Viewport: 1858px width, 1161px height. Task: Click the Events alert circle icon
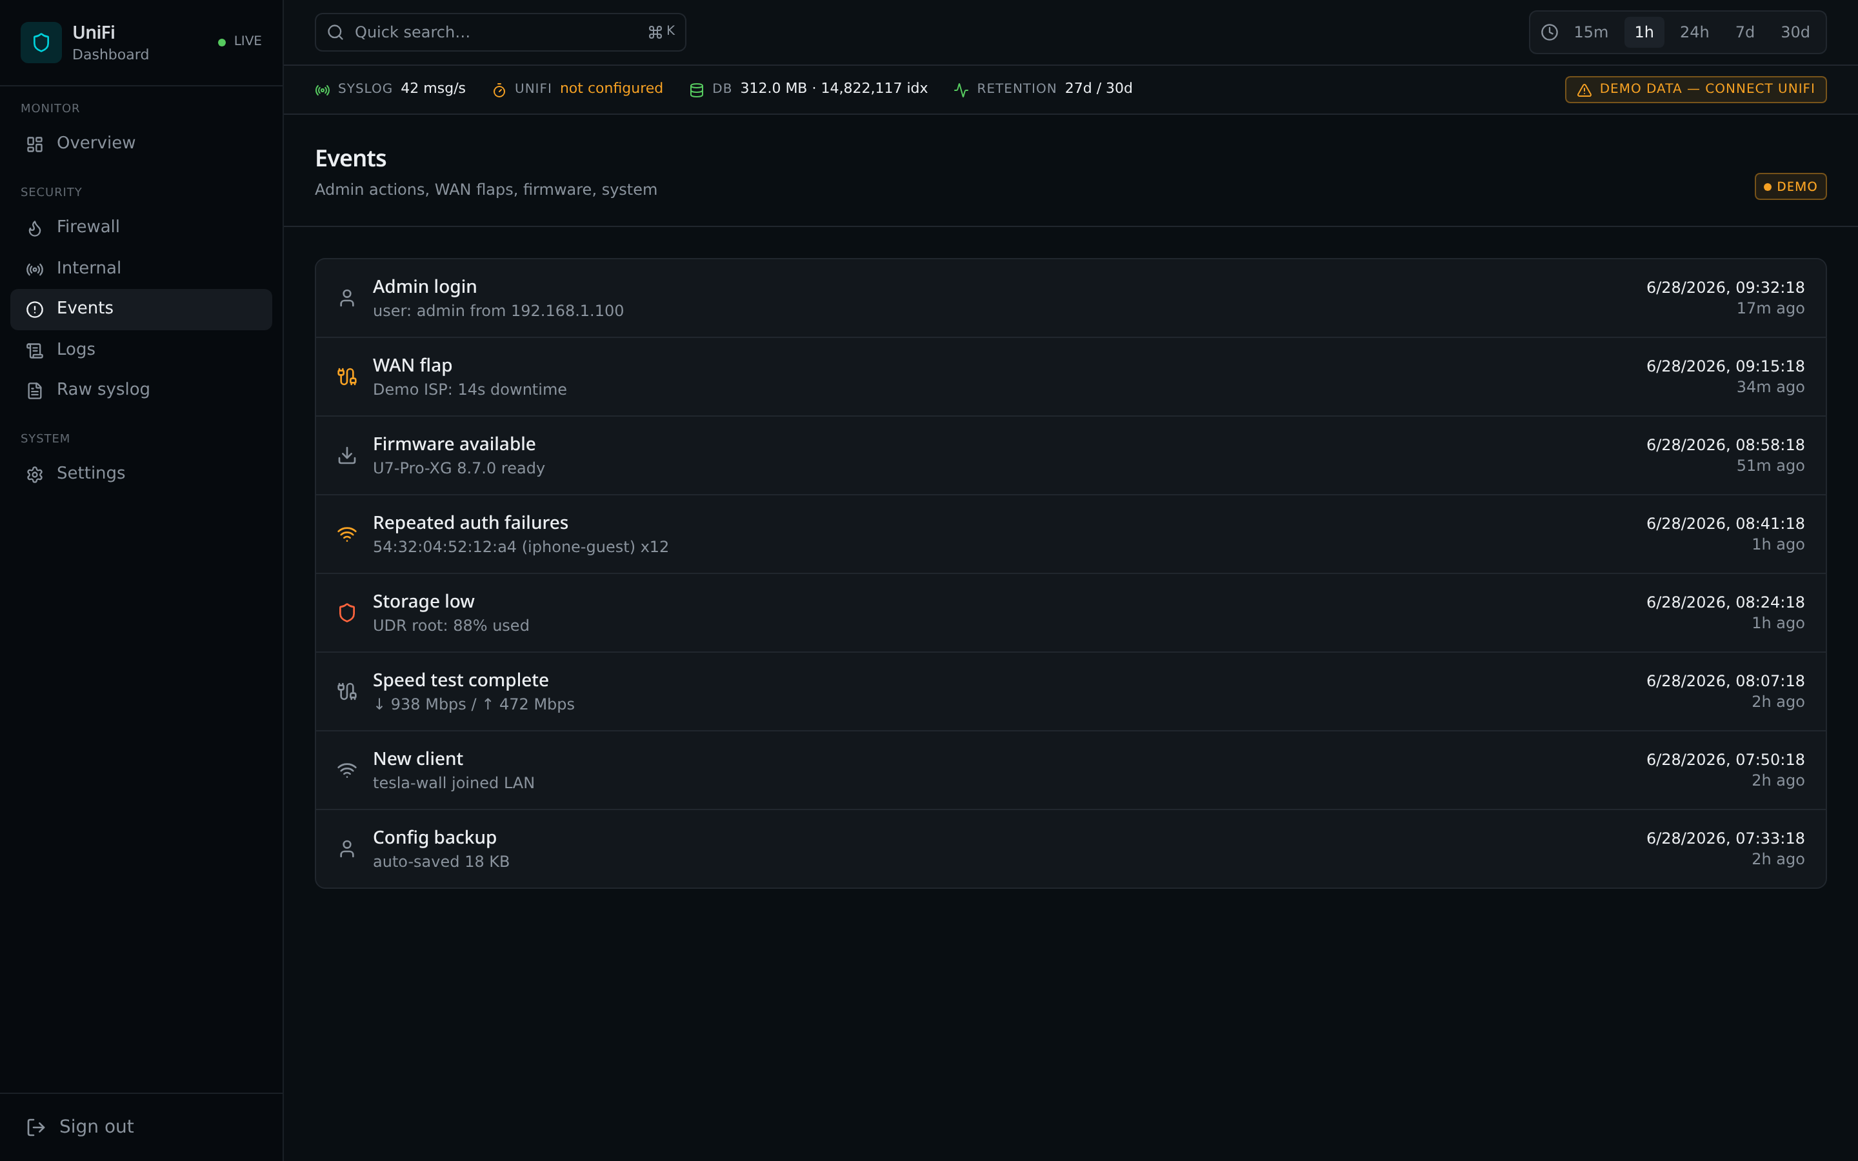[35, 310]
